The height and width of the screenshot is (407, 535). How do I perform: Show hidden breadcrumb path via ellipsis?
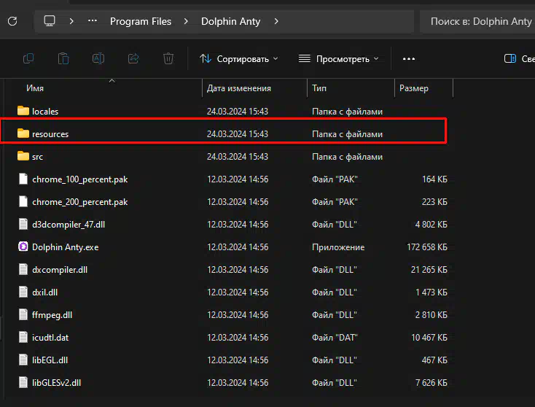tap(92, 21)
